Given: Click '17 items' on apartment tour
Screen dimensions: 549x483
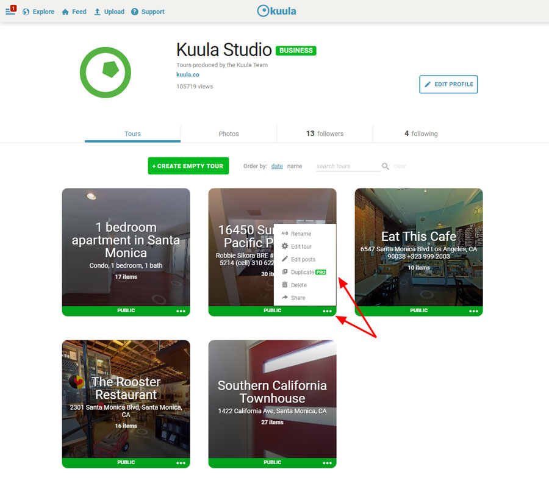Looking at the screenshot, I should pos(126,277).
